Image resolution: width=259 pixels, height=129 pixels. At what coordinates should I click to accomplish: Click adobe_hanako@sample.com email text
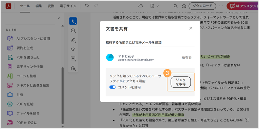point(136,60)
